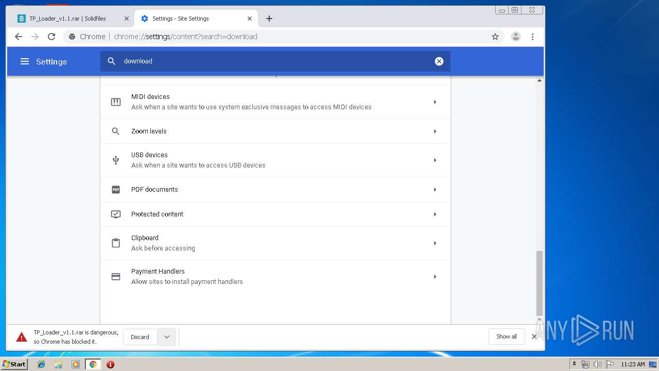
Task: Click the Settings title text
Action: click(51, 61)
